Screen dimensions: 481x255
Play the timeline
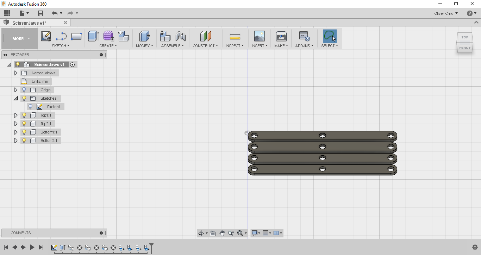point(32,248)
